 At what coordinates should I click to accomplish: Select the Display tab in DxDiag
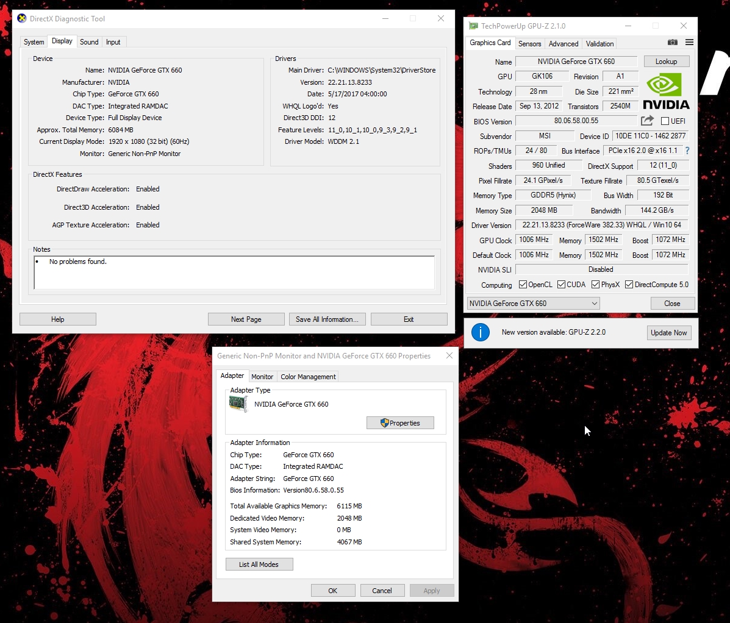click(62, 41)
